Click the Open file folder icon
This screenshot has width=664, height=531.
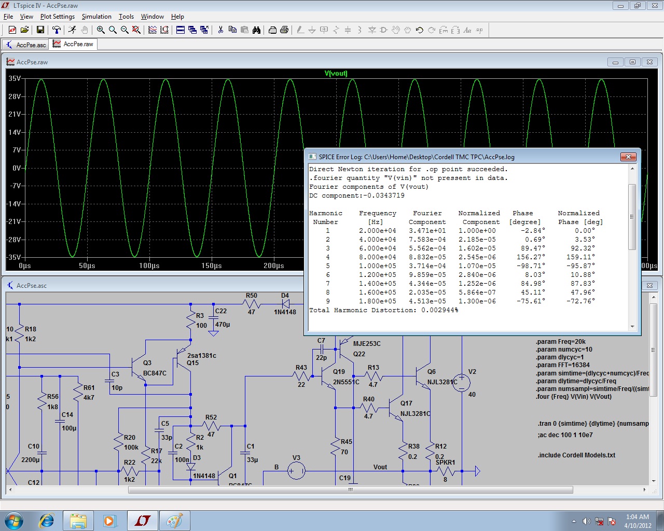tap(24, 30)
